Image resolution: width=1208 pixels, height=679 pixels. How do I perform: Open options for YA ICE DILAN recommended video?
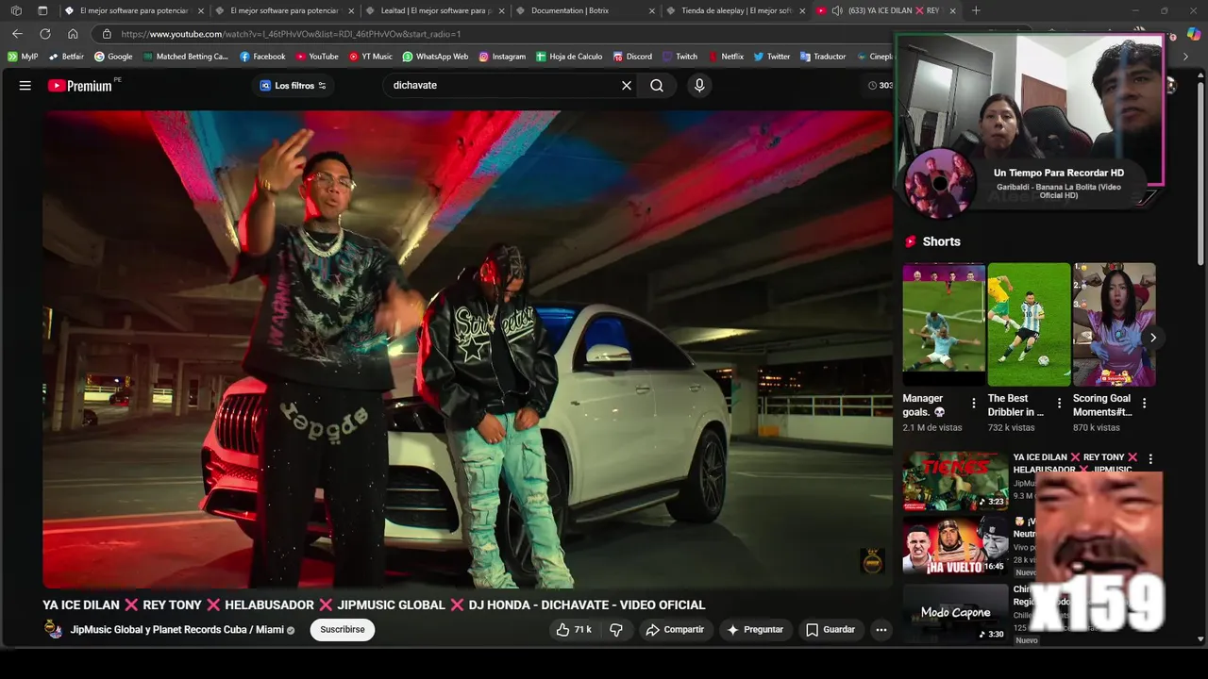click(x=1150, y=459)
